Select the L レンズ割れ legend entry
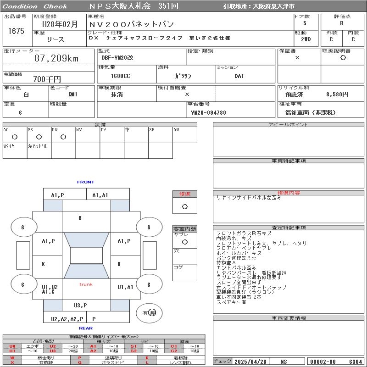The height and width of the screenshot is (367, 367). (171, 362)
